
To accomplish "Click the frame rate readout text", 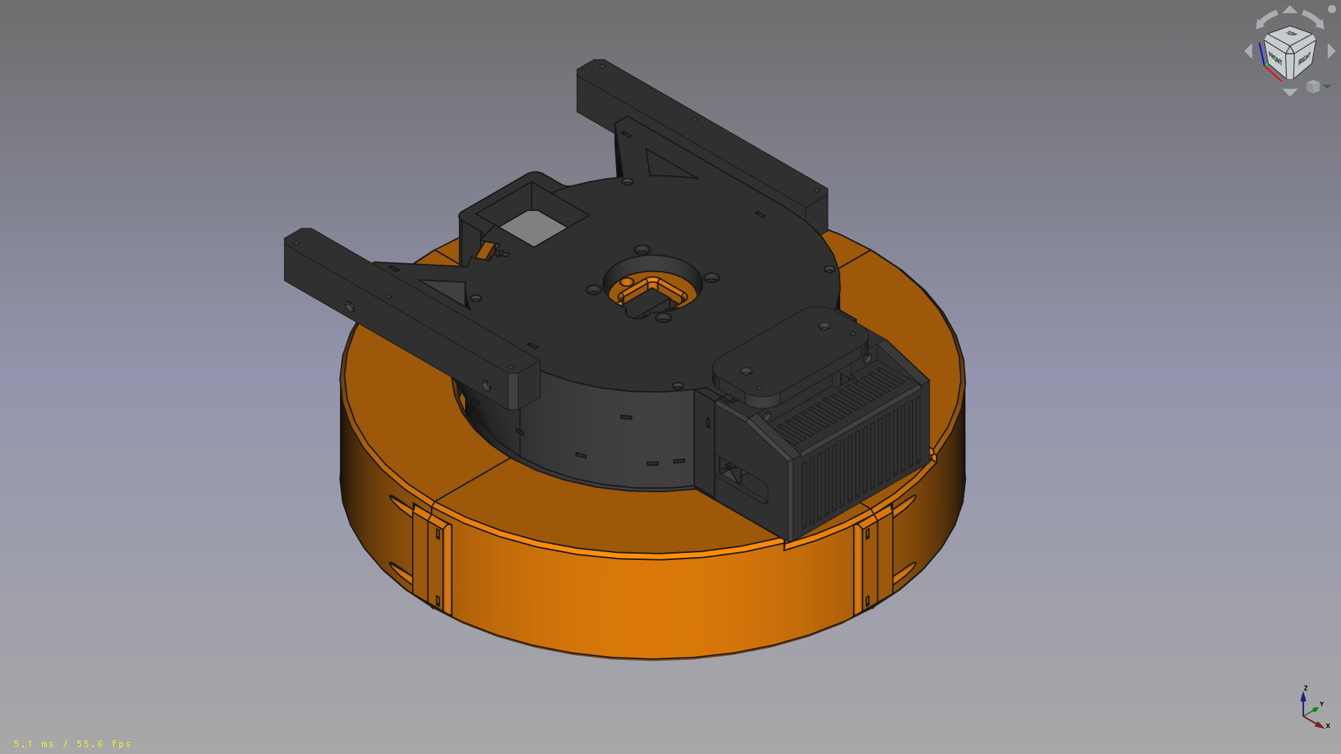I will click(73, 744).
